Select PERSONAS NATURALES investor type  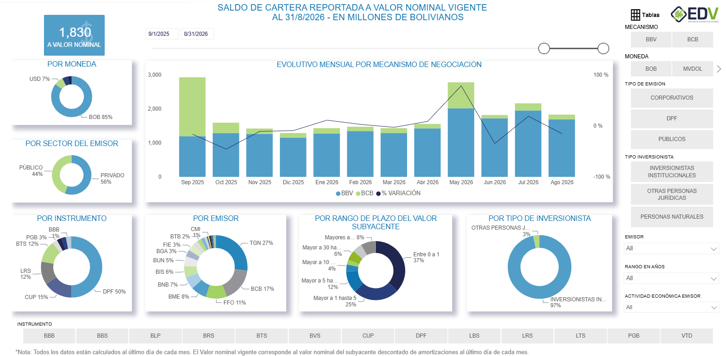pyautogui.click(x=672, y=217)
